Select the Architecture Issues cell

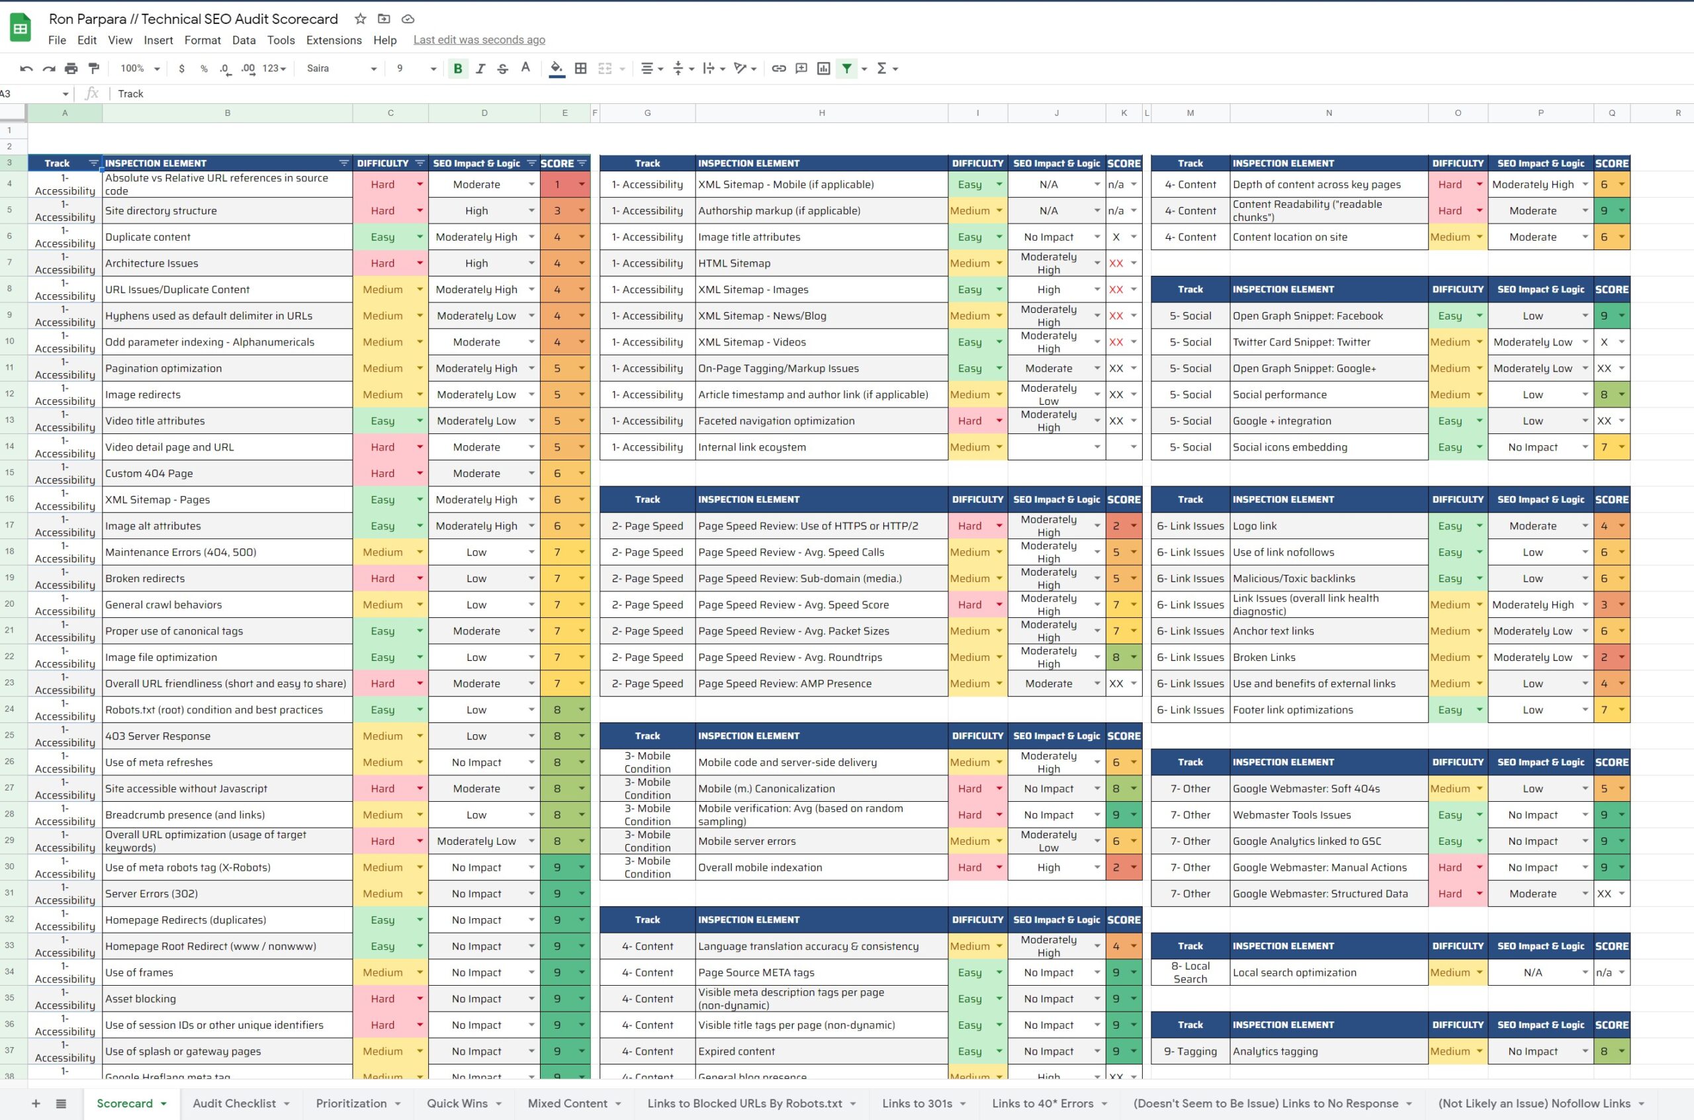coord(227,263)
